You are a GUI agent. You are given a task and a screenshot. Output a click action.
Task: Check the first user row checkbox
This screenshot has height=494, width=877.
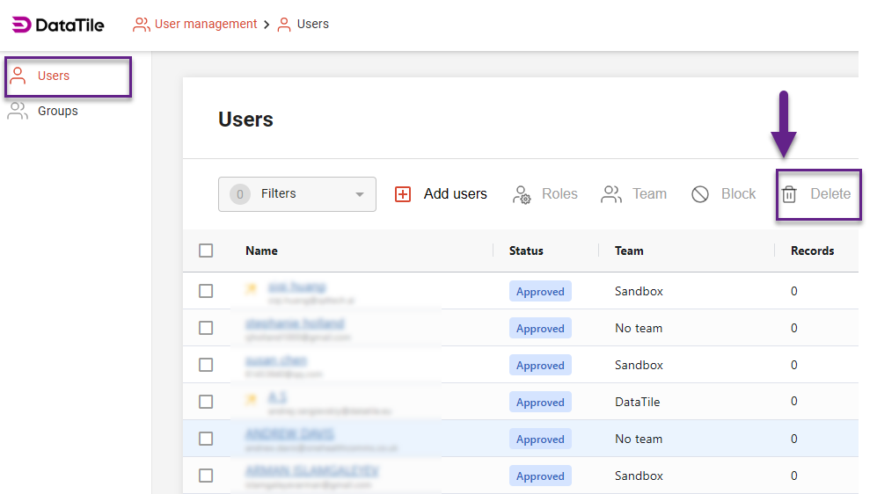pos(206,291)
